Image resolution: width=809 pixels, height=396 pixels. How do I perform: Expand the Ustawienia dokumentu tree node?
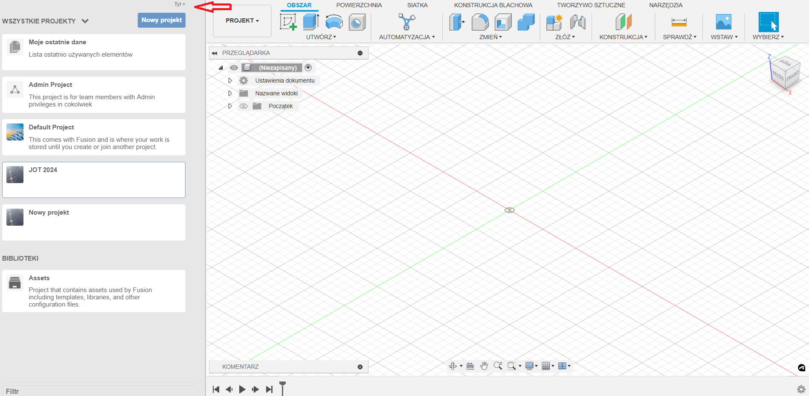pyautogui.click(x=230, y=80)
